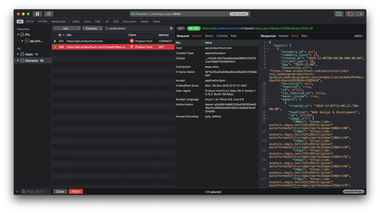Select the JSON filter tab
The width and height of the screenshot is (380, 213).
pos(76,22)
